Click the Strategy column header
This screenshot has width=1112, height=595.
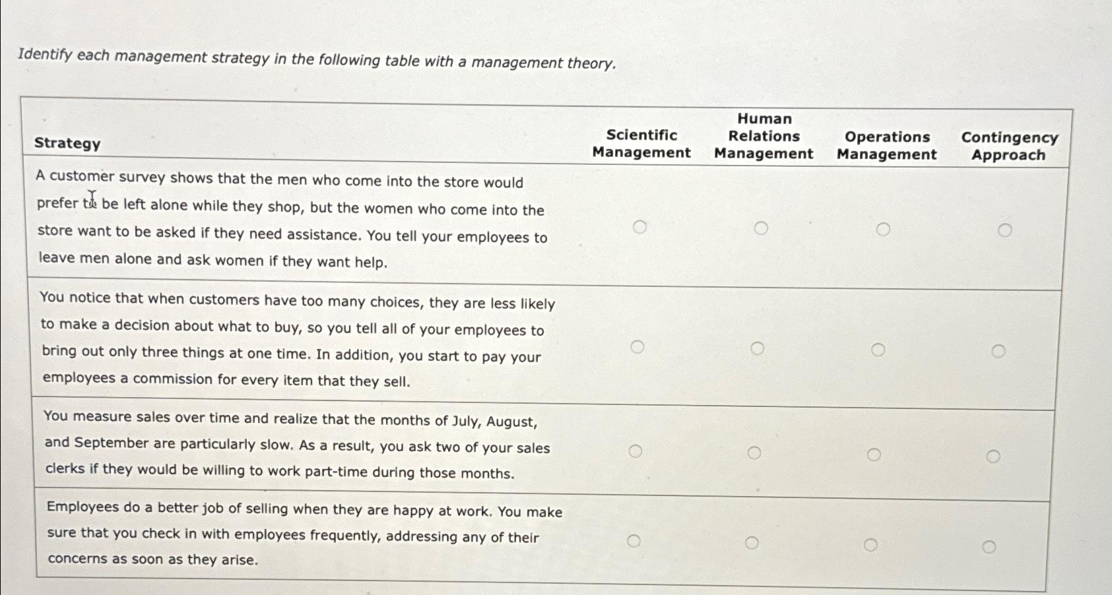click(66, 144)
